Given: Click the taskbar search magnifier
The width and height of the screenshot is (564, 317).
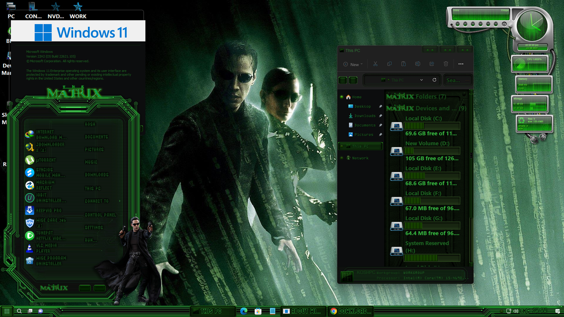Looking at the screenshot, I should 19,311.
